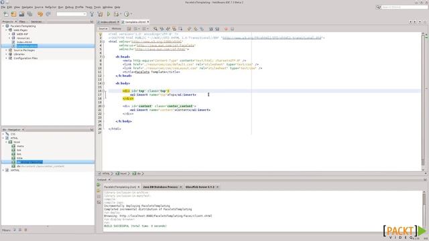Select index.xhtml in Projects tree
429x241 pixels.
coord(24,42)
